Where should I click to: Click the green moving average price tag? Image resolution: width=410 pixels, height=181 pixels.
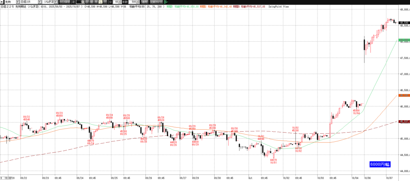pyautogui.click(x=403, y=40)
